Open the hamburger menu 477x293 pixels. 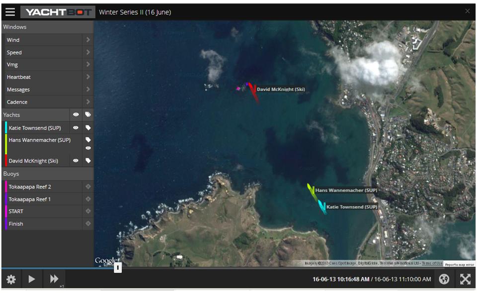coord(10,12)
